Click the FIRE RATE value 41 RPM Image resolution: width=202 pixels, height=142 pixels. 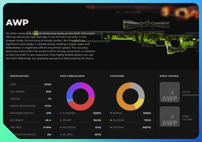(47, 127)
